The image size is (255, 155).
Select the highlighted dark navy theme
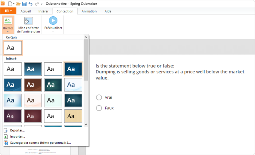click(73, 69)
